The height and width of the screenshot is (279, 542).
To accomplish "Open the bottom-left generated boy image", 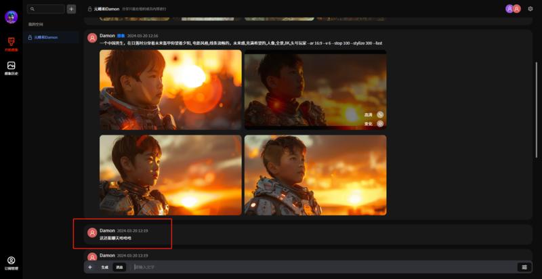I will (x=170, y=175).
